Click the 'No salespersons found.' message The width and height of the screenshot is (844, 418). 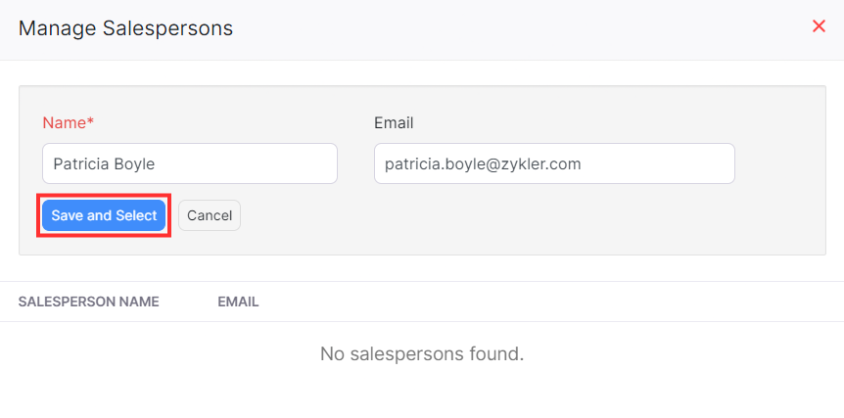[x=422, y=353]
